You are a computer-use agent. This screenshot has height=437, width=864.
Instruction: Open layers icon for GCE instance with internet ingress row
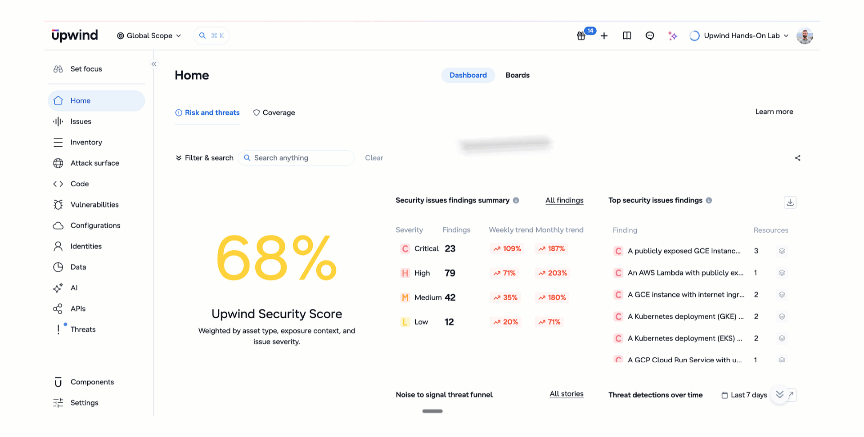pos(782,295)
